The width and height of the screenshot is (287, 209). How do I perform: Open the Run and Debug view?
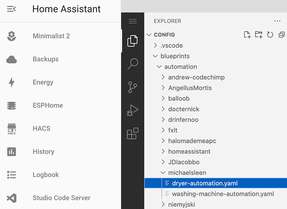tap(132, 111)
